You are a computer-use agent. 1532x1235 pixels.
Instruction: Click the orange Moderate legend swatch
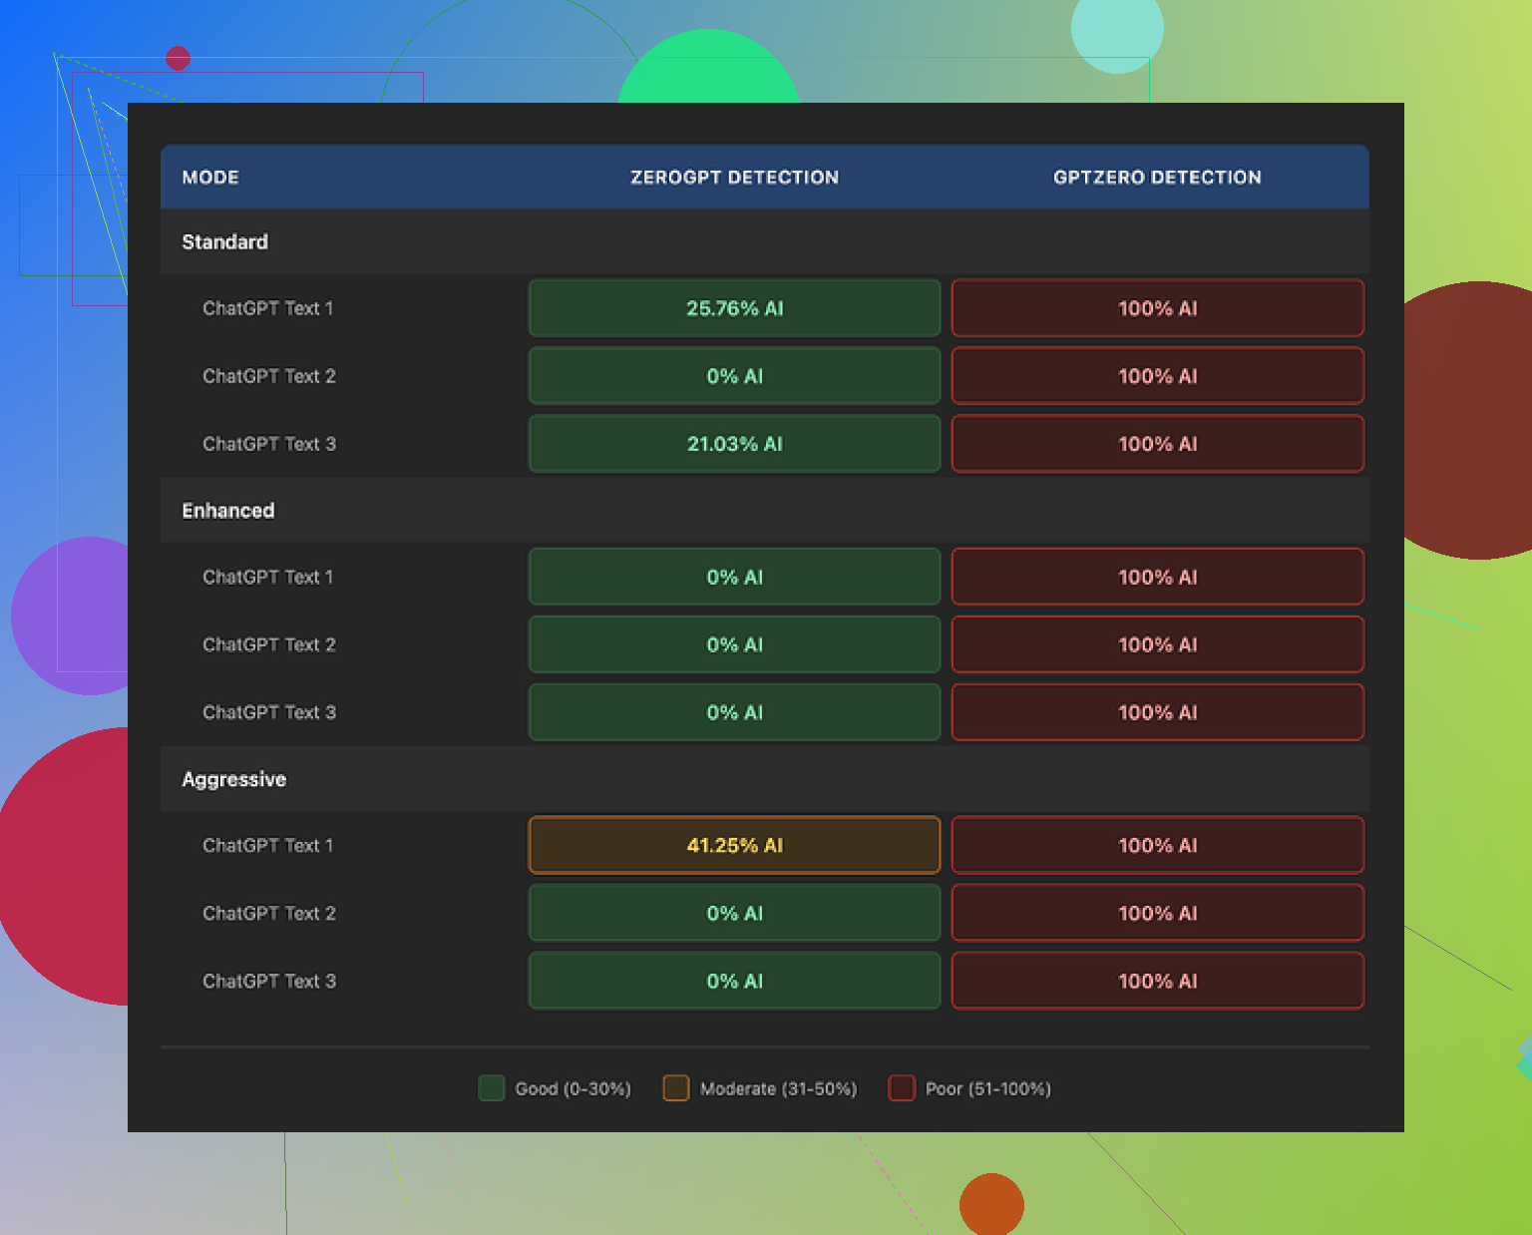[x=675, y=1088]
